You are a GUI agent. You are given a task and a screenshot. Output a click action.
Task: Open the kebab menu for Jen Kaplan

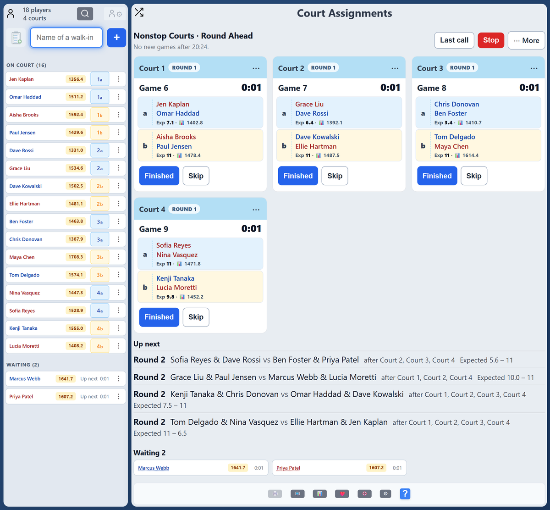119,79
